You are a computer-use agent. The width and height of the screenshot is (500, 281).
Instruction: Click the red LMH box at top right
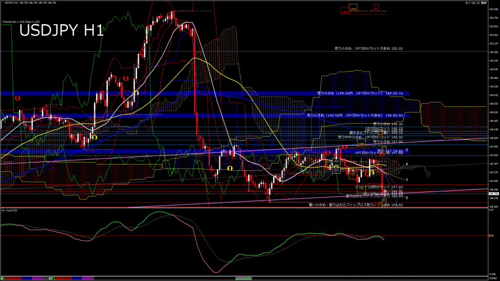[344, 12]
